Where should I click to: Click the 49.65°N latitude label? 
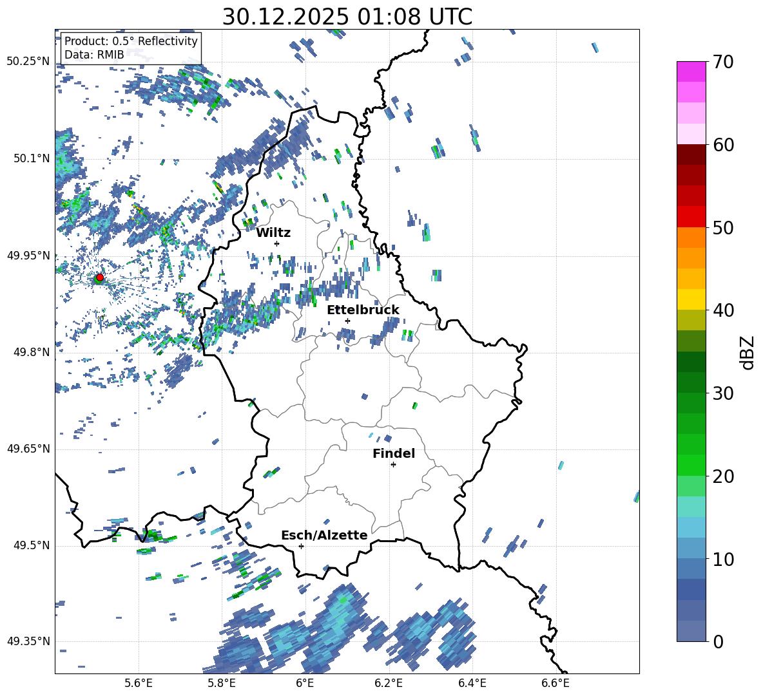[x=28, y=449]
